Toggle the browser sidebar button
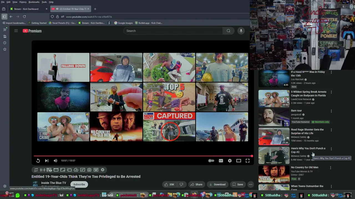 (4, 17)
